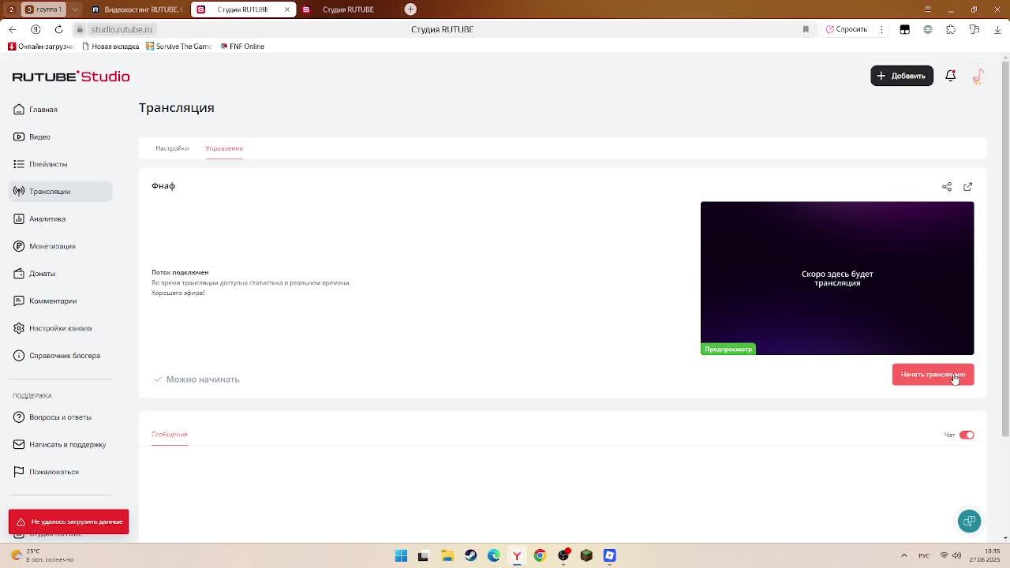Open the Вопросы и ответы help icon
Viewport: 1010px width, 568px height.
19,417
